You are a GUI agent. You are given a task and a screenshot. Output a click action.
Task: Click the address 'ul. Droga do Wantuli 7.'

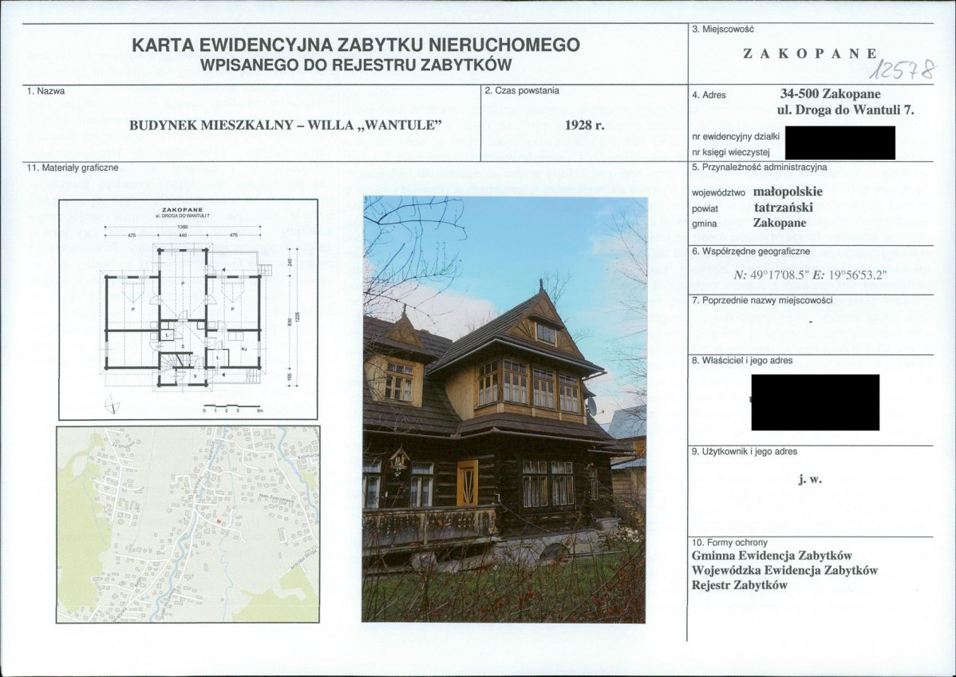[845, 110]
